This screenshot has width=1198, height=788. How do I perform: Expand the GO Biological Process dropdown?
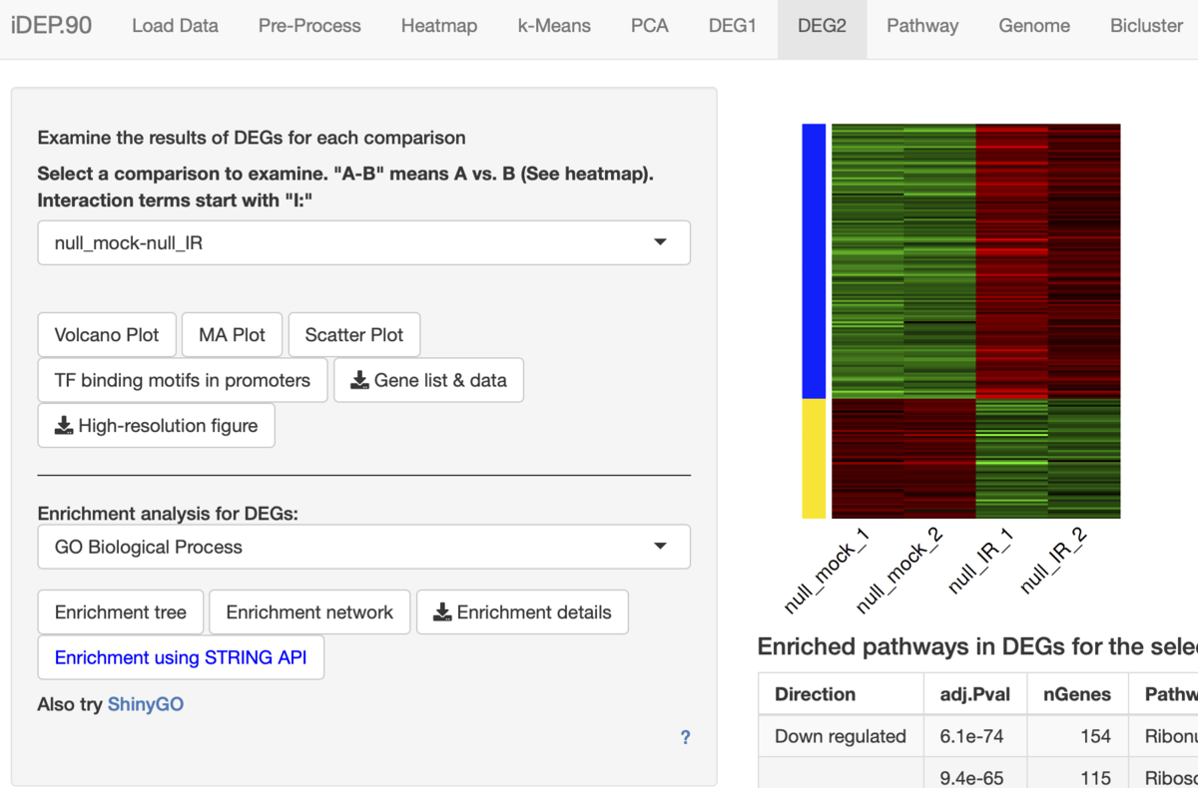(363, 547)
